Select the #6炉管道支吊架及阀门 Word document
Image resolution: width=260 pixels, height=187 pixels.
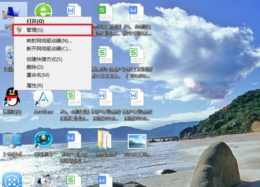point(74,140)
